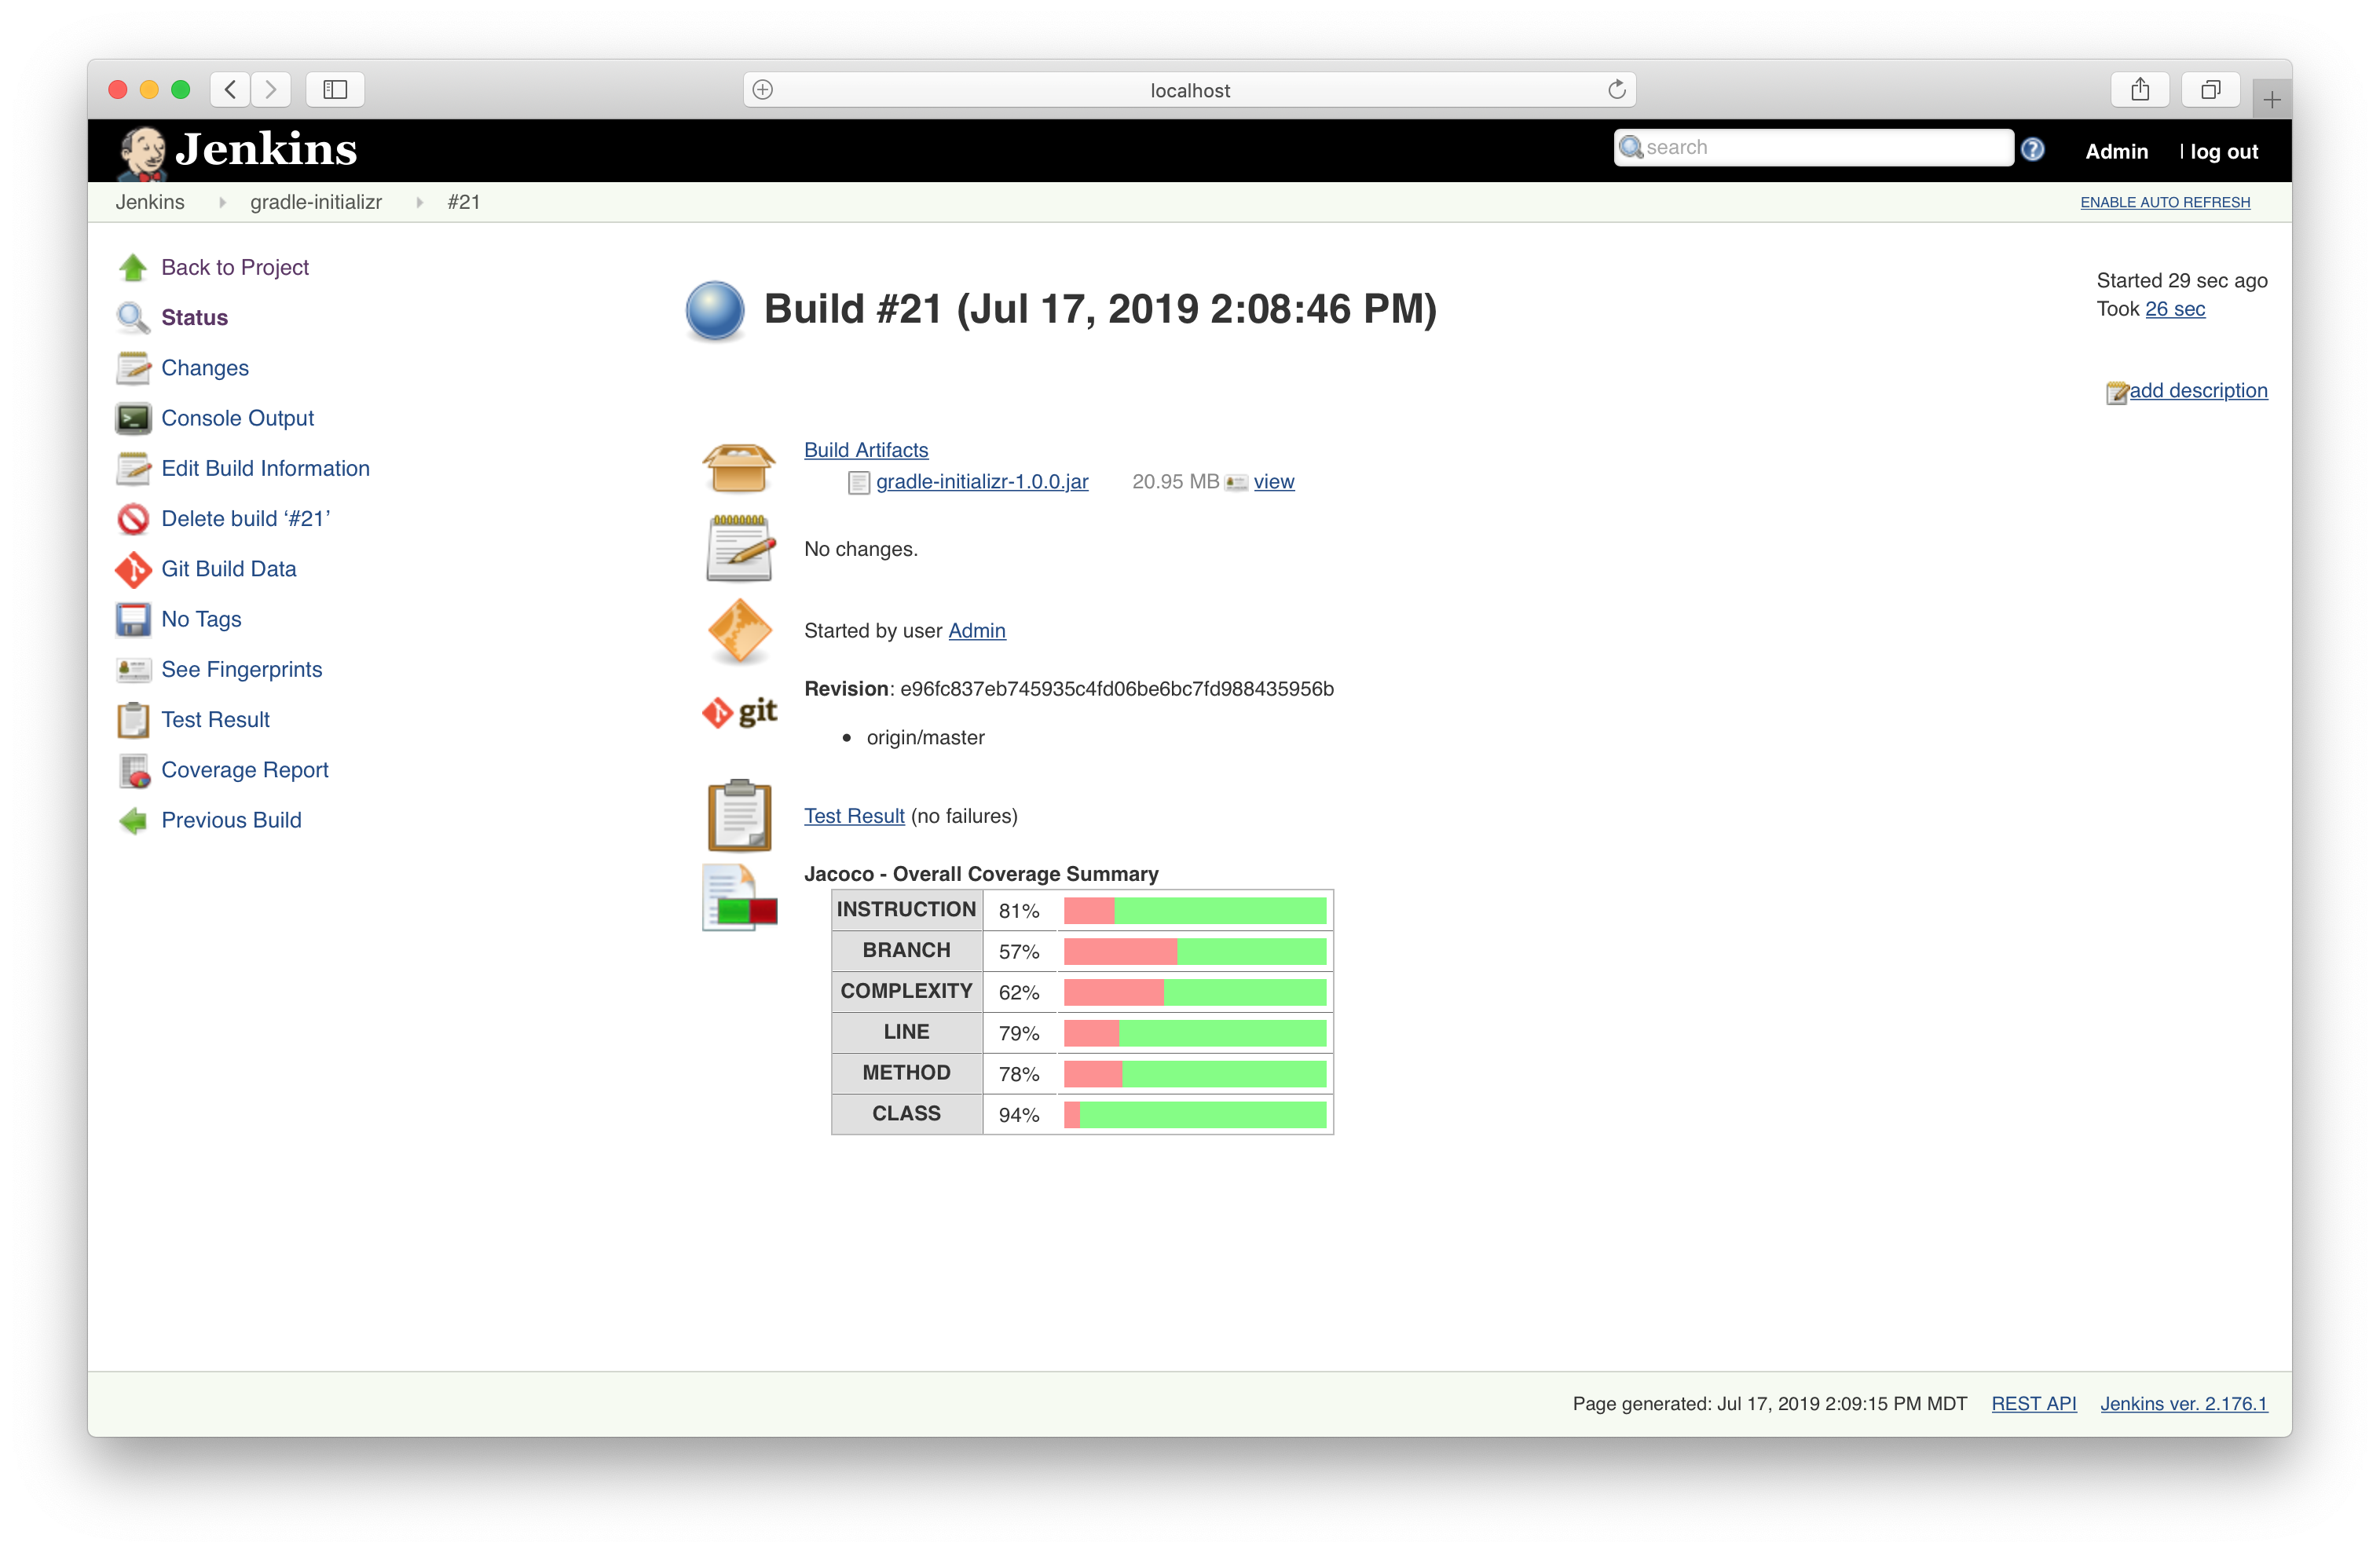Click the Build Artifacts box icon
Screen dimensions: 2380x1553
coord(738,468)
